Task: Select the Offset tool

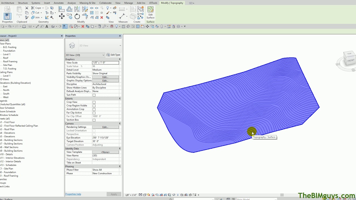Action: [69, 9]
